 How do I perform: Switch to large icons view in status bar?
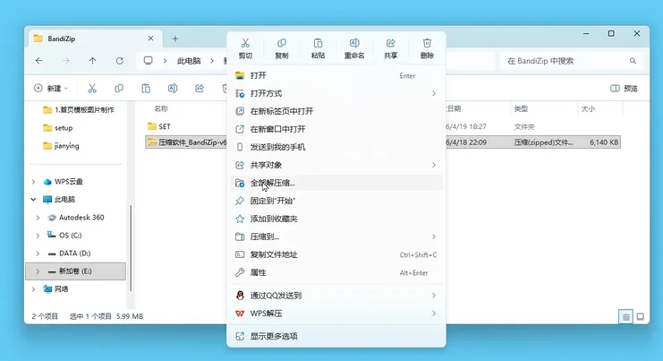point(641,316)
